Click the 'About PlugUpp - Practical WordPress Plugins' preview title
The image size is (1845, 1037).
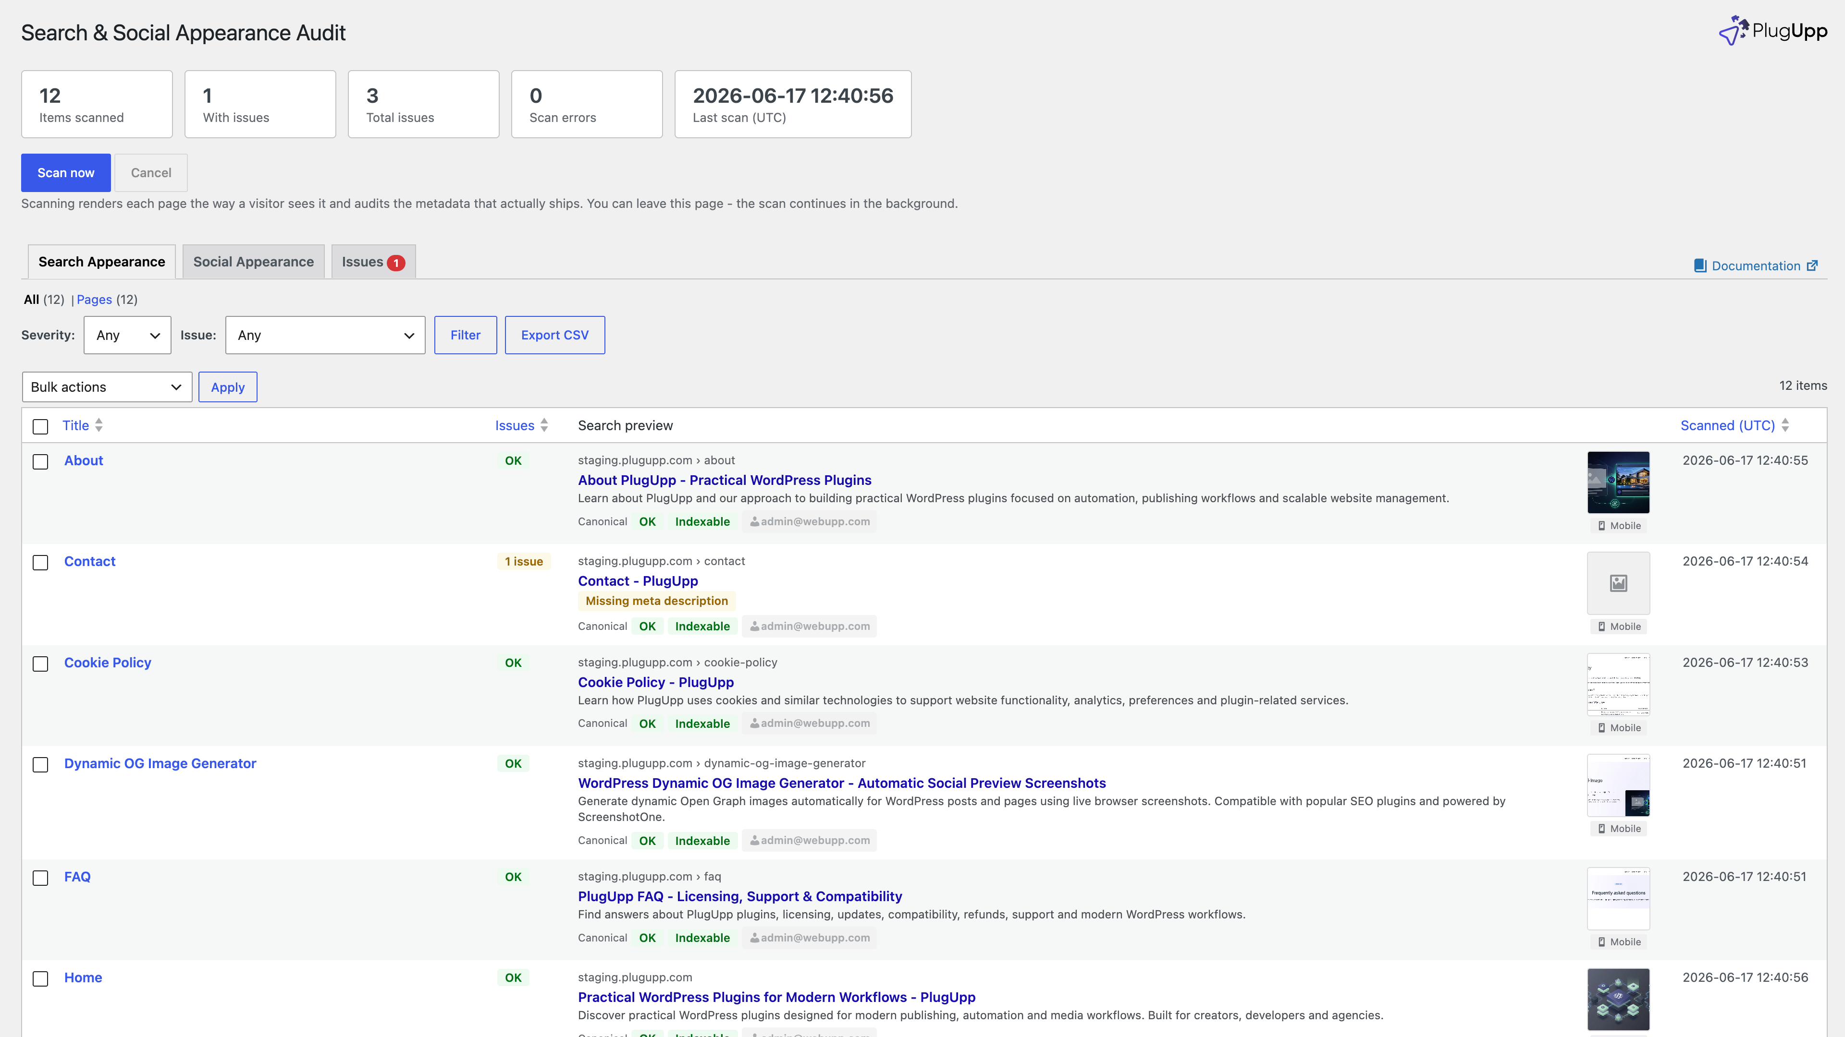725,480
